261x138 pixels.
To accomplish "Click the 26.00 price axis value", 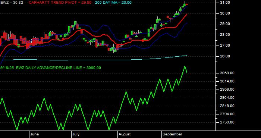I will coord(225,56).
